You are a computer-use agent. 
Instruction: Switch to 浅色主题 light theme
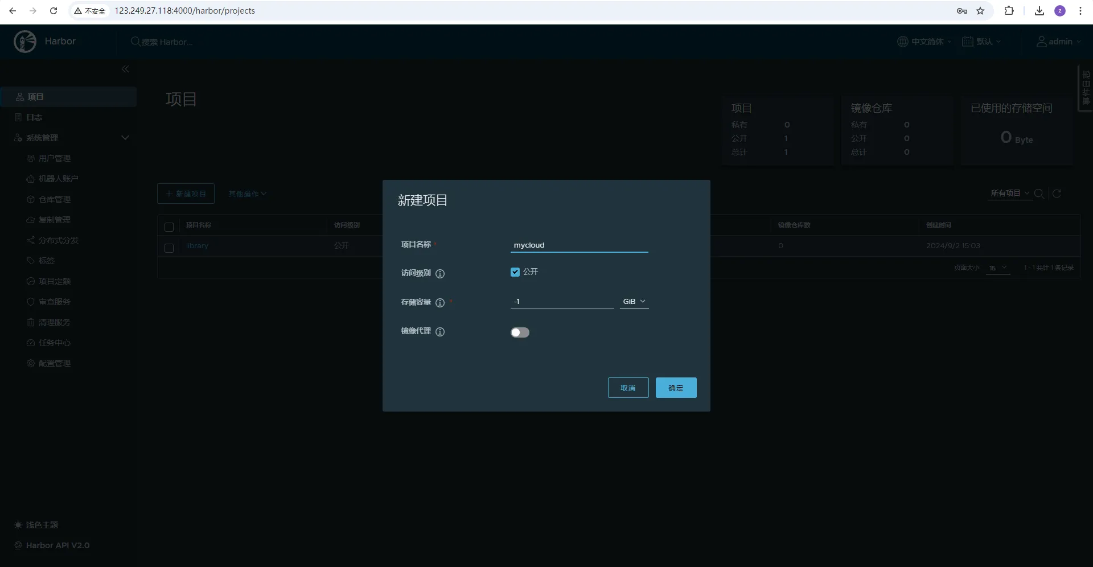pos(36,525)
